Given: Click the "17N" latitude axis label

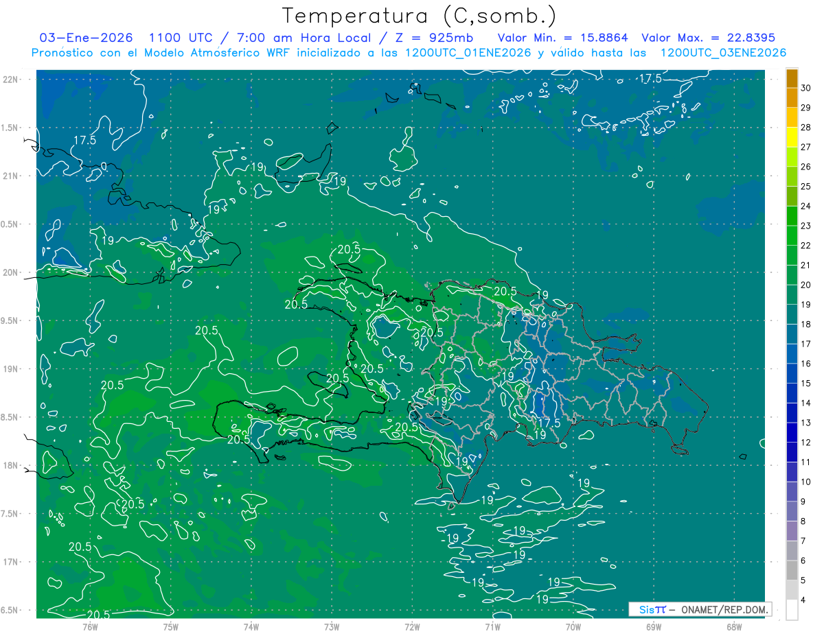Looking at the screenshot, I should [11, 562].
